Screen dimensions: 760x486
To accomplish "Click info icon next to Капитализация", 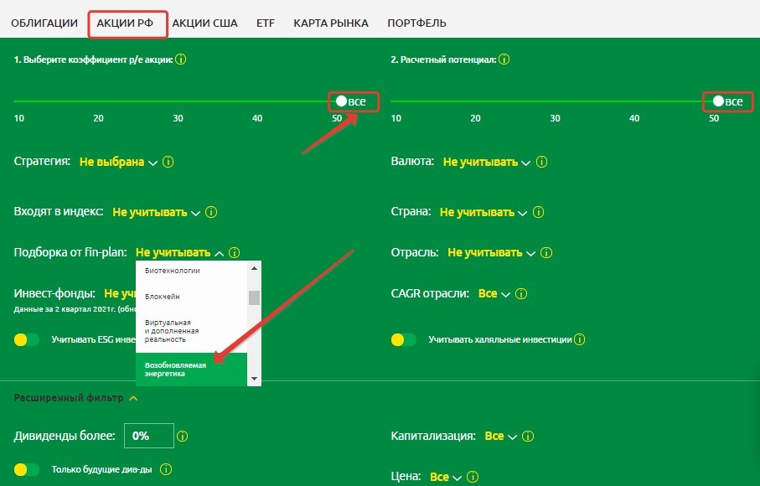I will point(527,437).
